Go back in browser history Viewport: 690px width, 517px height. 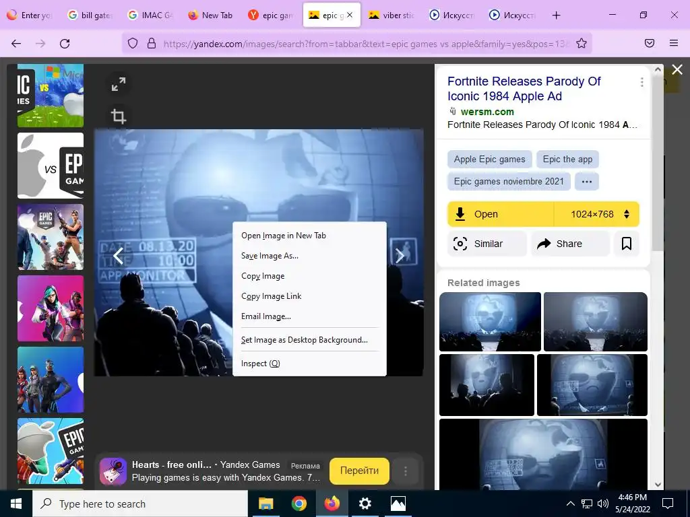(x=16, y=44)
